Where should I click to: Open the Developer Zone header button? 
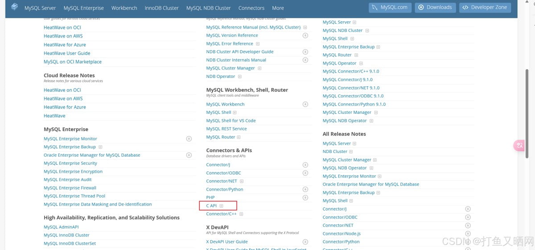point(485,7)
